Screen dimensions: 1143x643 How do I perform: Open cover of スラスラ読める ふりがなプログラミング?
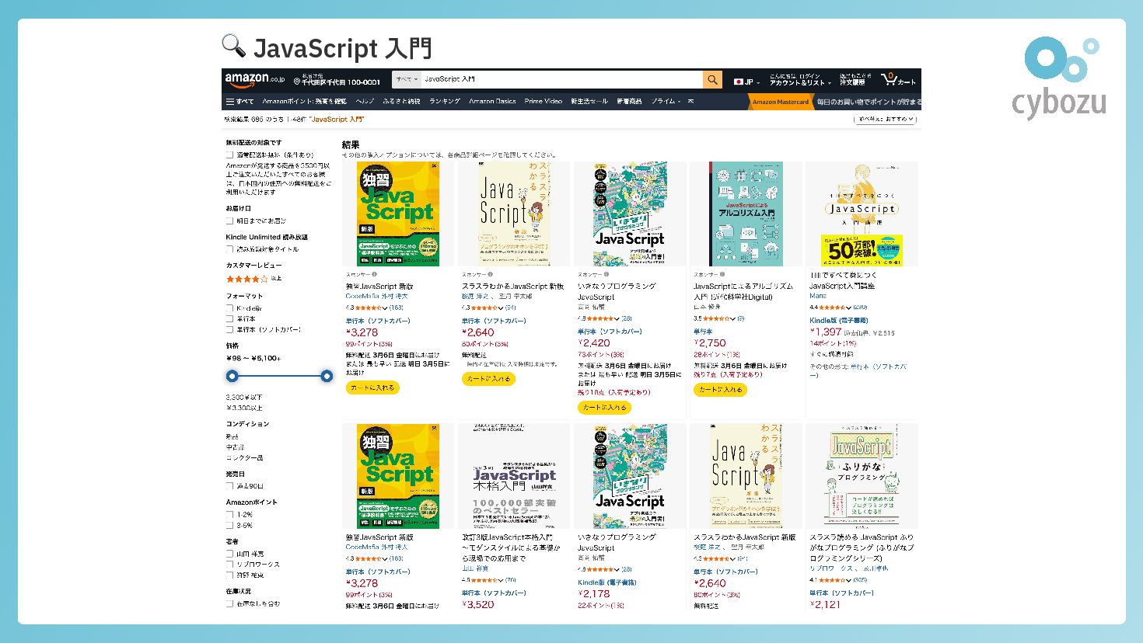(862, 476)
